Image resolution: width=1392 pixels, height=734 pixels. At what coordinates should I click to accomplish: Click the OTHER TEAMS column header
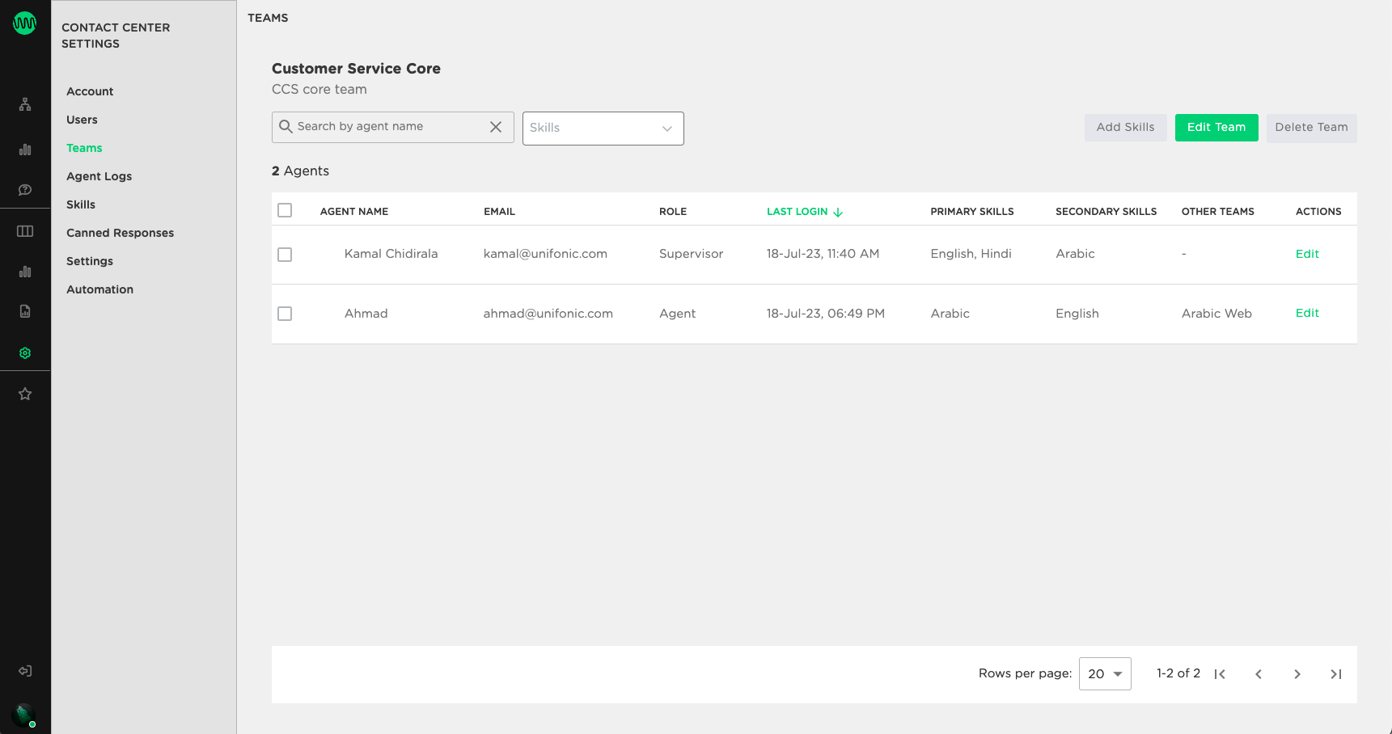[1217, 212]
